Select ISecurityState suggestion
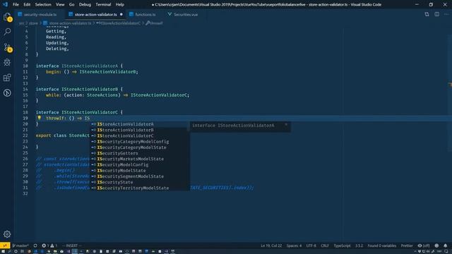 click(140, 182)
